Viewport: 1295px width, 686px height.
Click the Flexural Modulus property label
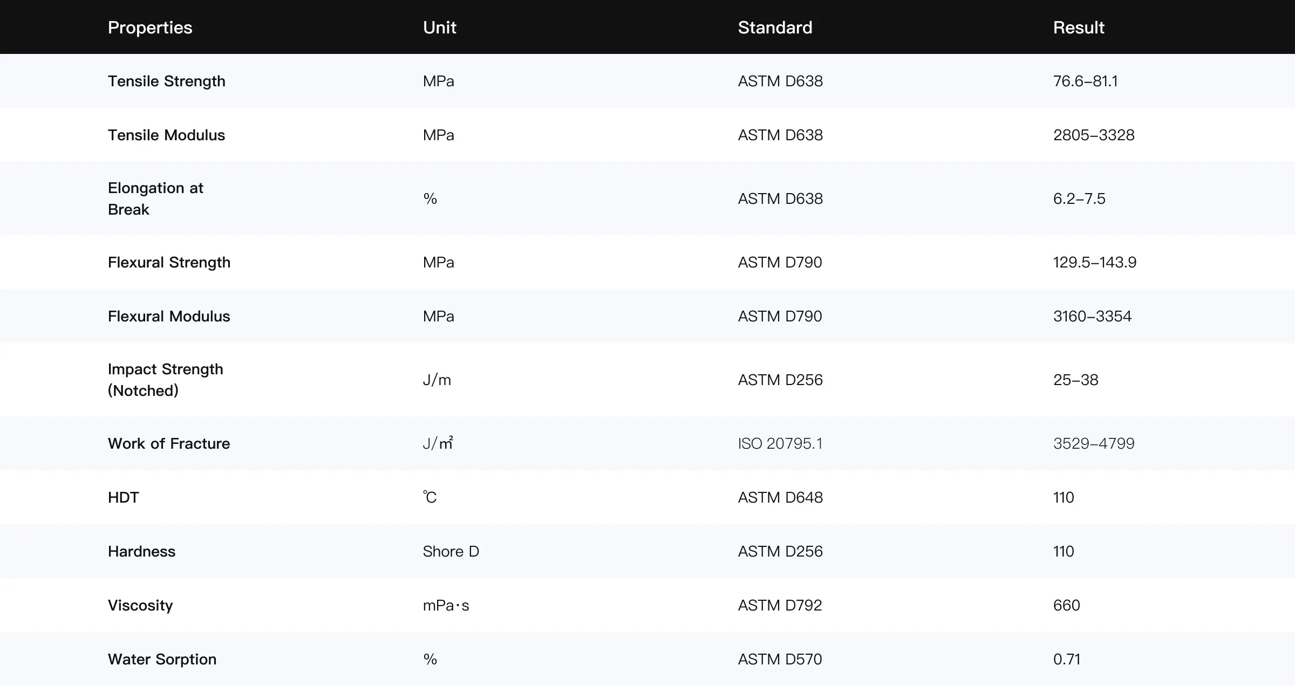tap(169, 316)
